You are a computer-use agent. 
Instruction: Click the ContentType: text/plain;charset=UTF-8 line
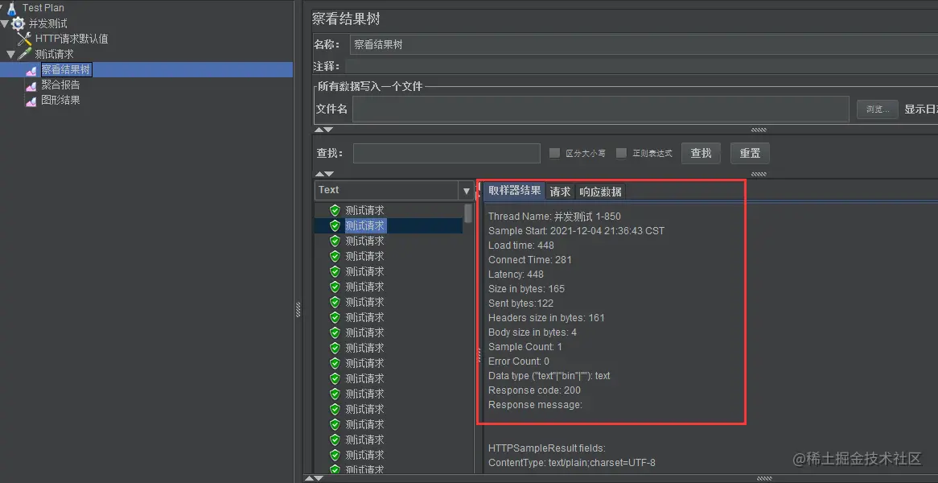pos(571,463)
